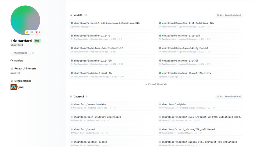Click the Models section header
This screenshot has height=147, width=255.
coord(78,15)
